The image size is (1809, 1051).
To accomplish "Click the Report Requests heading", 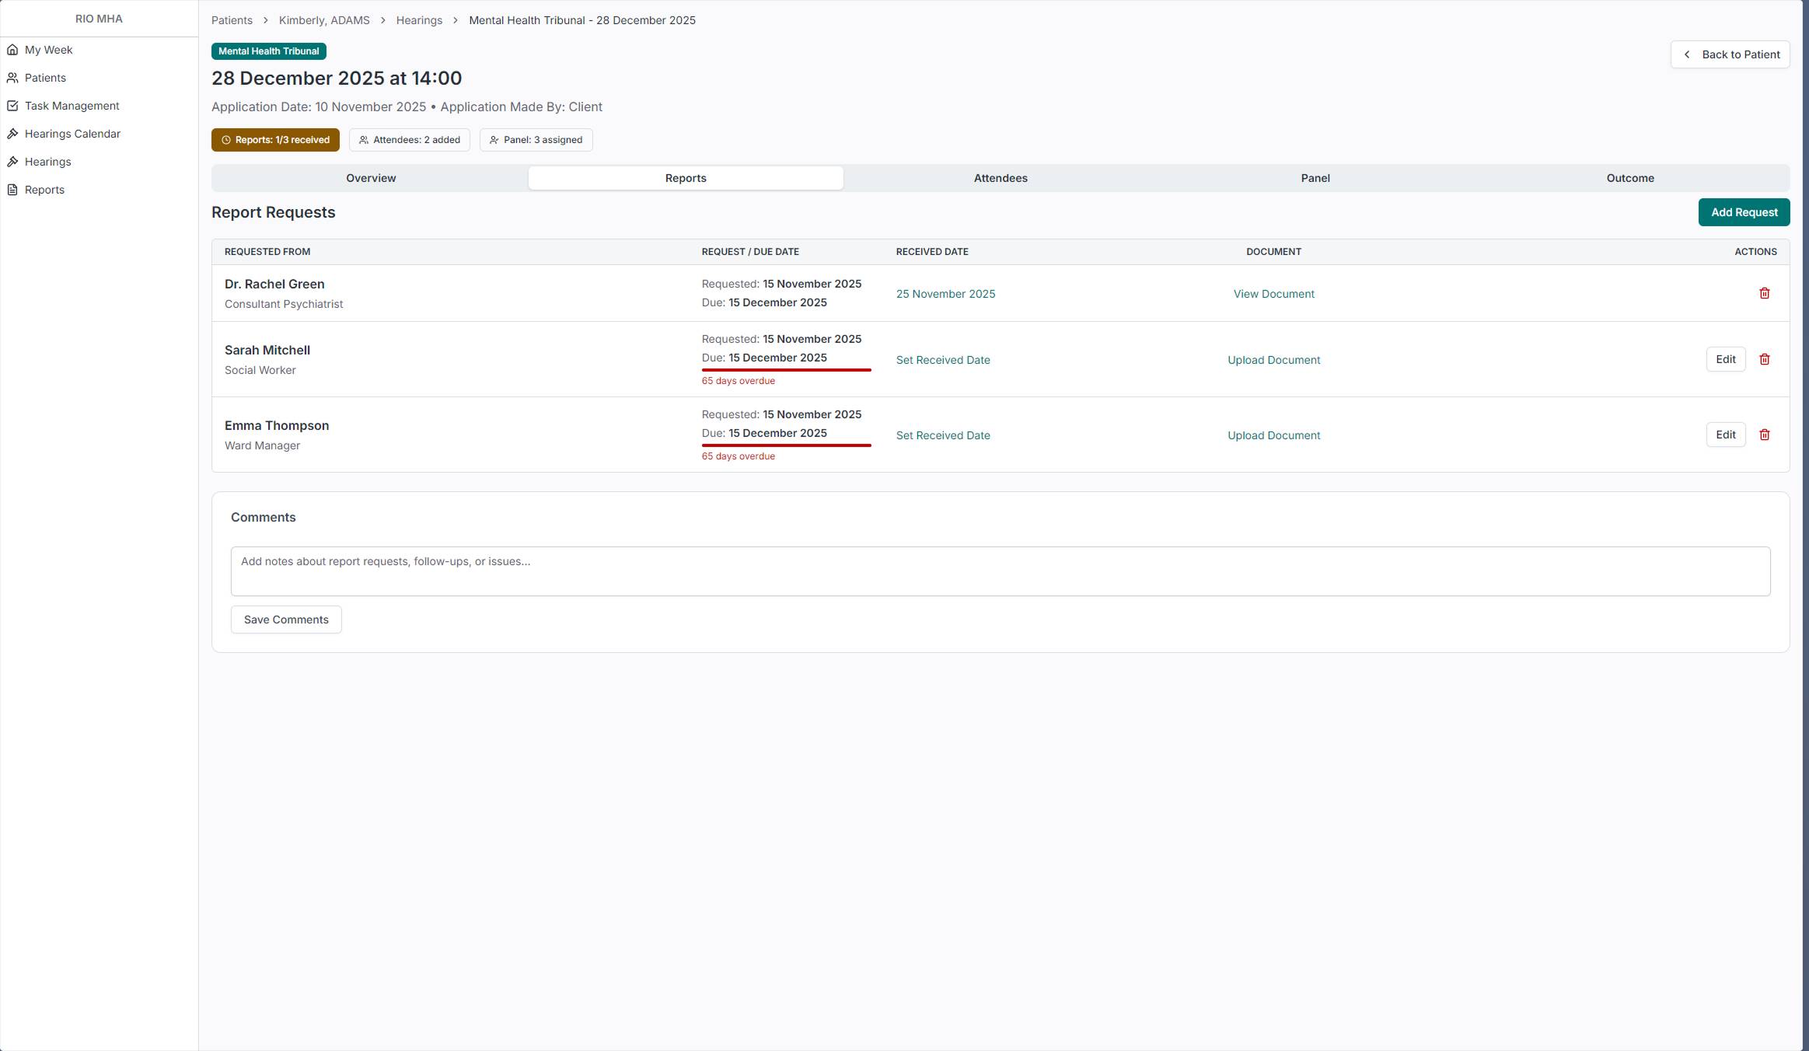I will point(274,212).
